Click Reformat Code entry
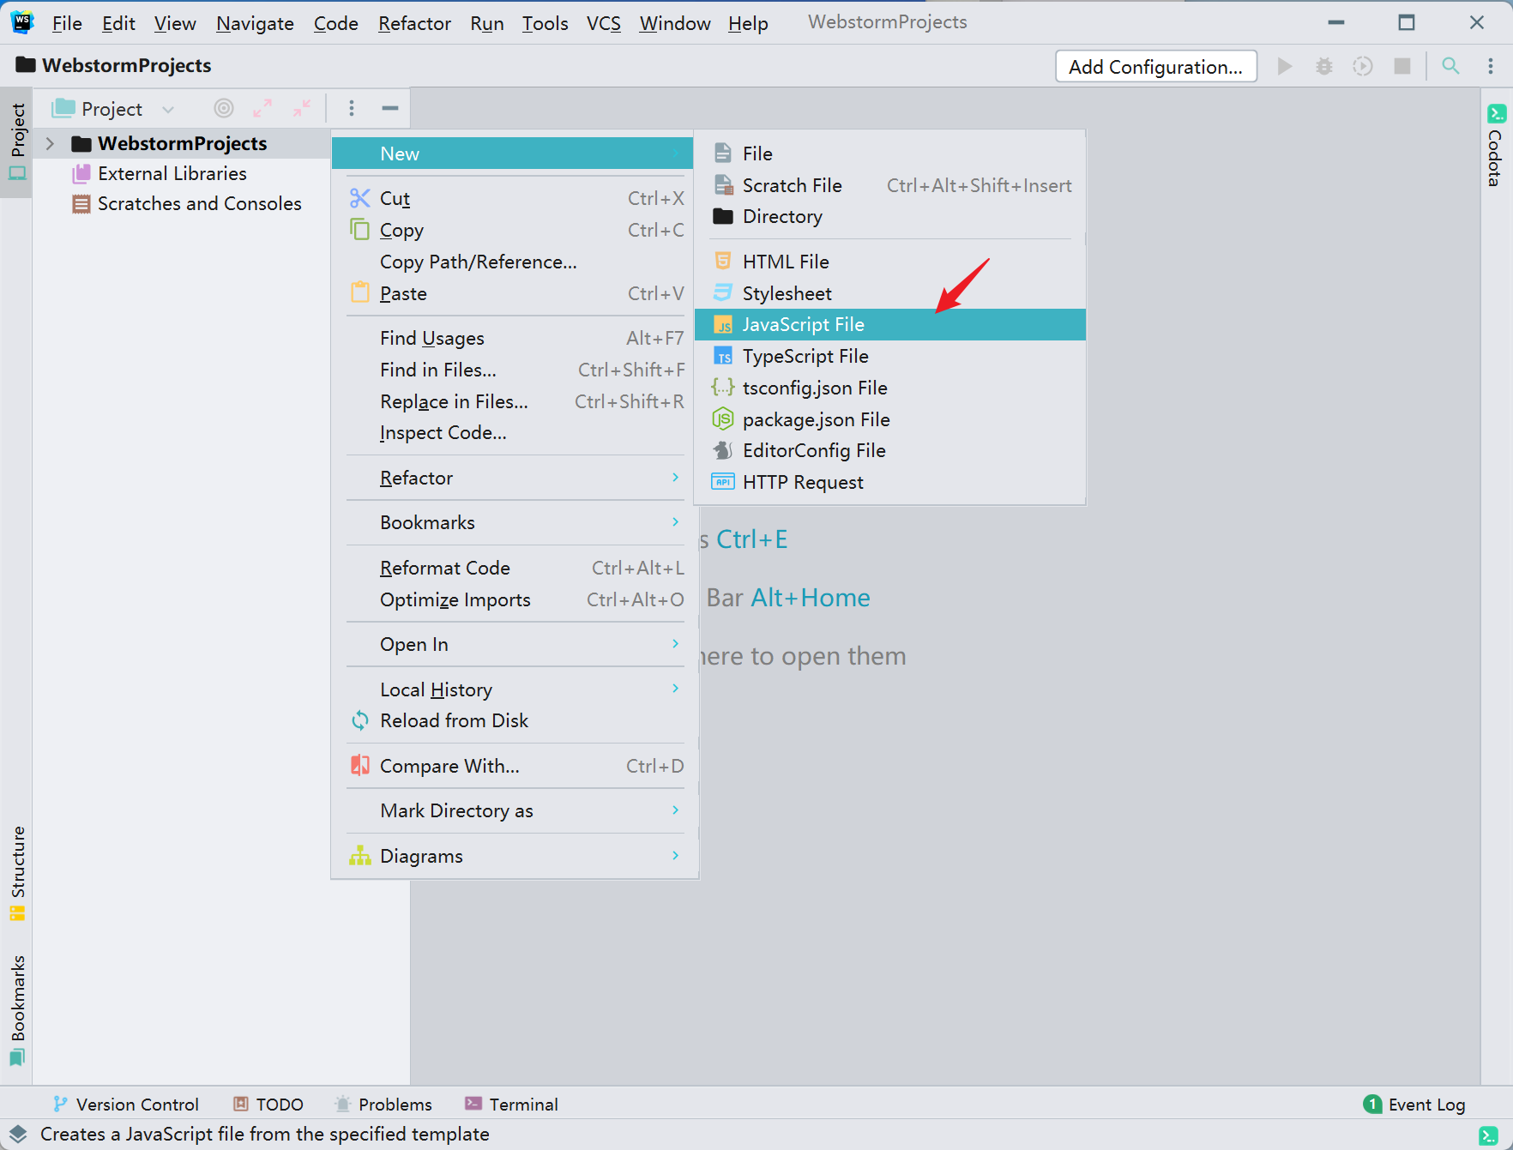 coord(515,568)
